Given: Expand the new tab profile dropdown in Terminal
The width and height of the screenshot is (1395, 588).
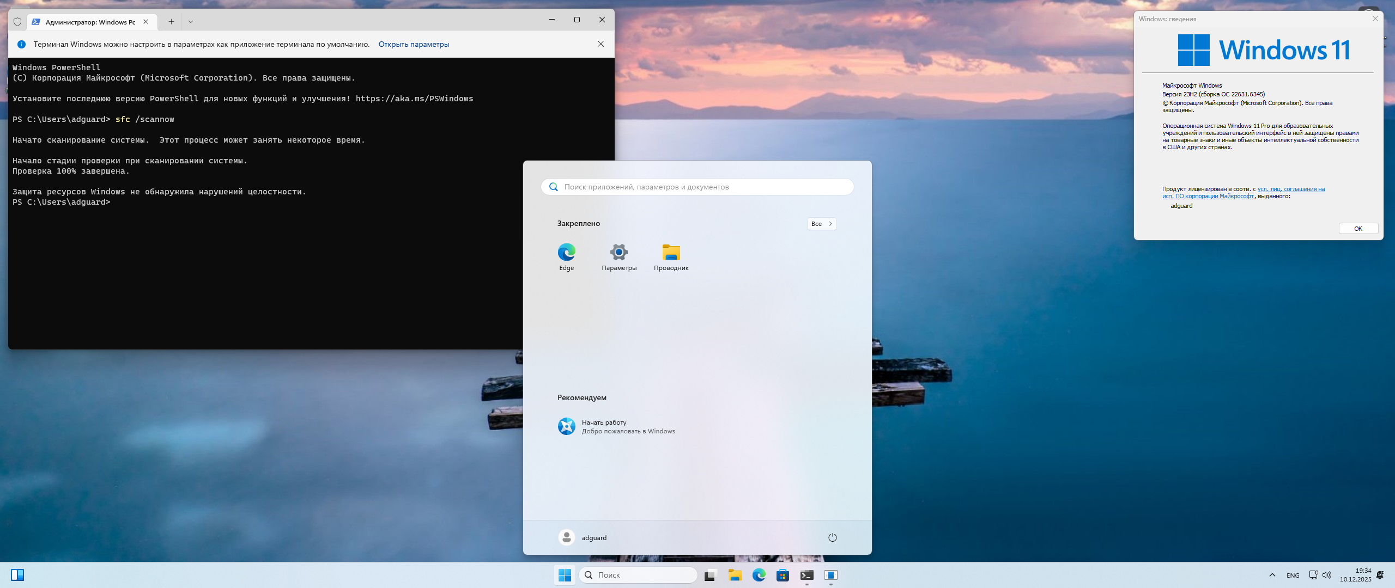Looking at the screenshot, I should [190, 22].
